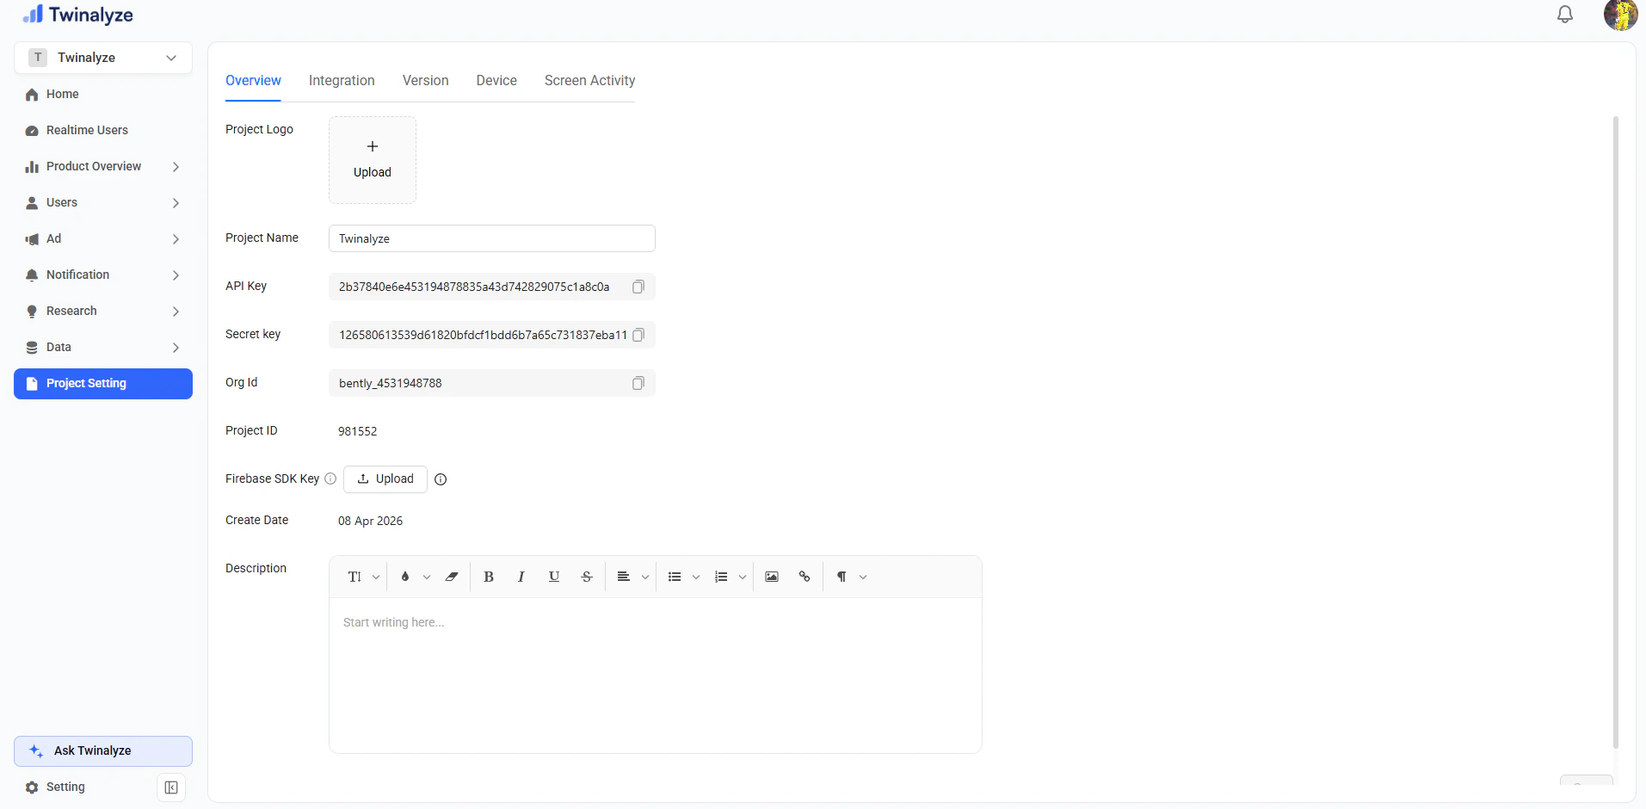
Task: Open Setting in the sidebar
Action: [x=65, y=787]
